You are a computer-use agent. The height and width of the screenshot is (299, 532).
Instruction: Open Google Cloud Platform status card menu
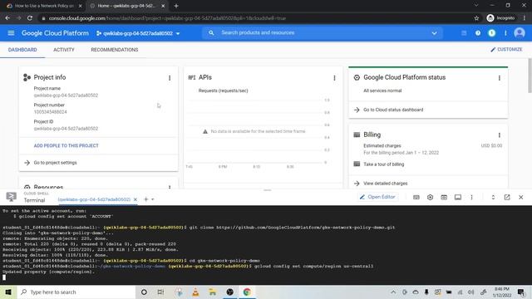500,78
